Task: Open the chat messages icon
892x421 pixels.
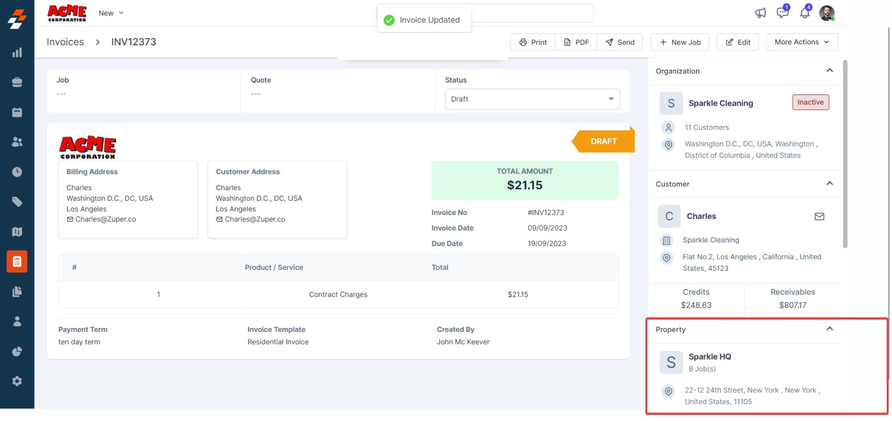Action: tap(782, 13)
